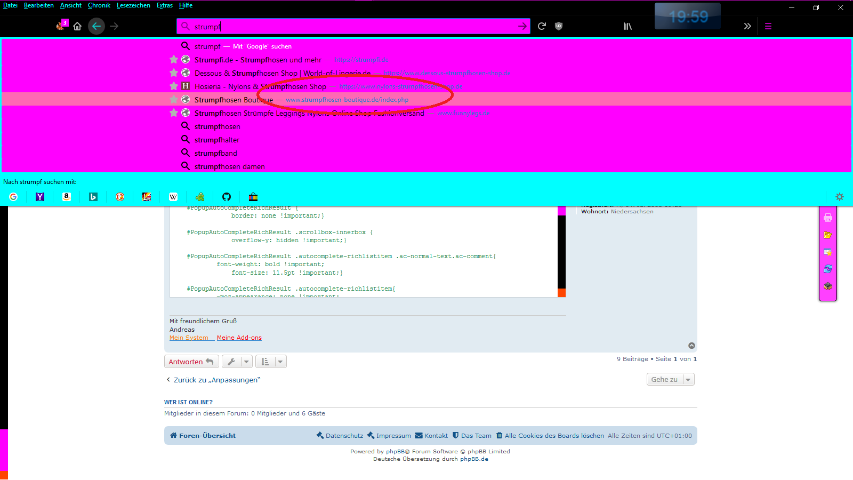Select 'Hosieria - Nylons & Strumpfhosen Shop' result

click(x=426, y=86)
